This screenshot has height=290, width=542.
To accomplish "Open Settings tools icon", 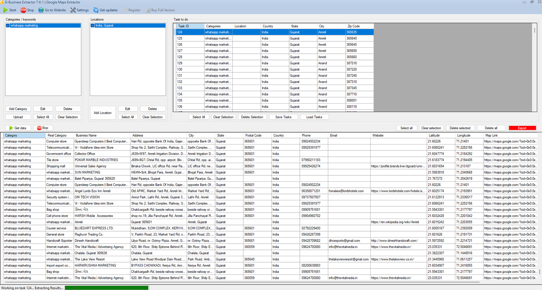I will (x=73, y=10).
